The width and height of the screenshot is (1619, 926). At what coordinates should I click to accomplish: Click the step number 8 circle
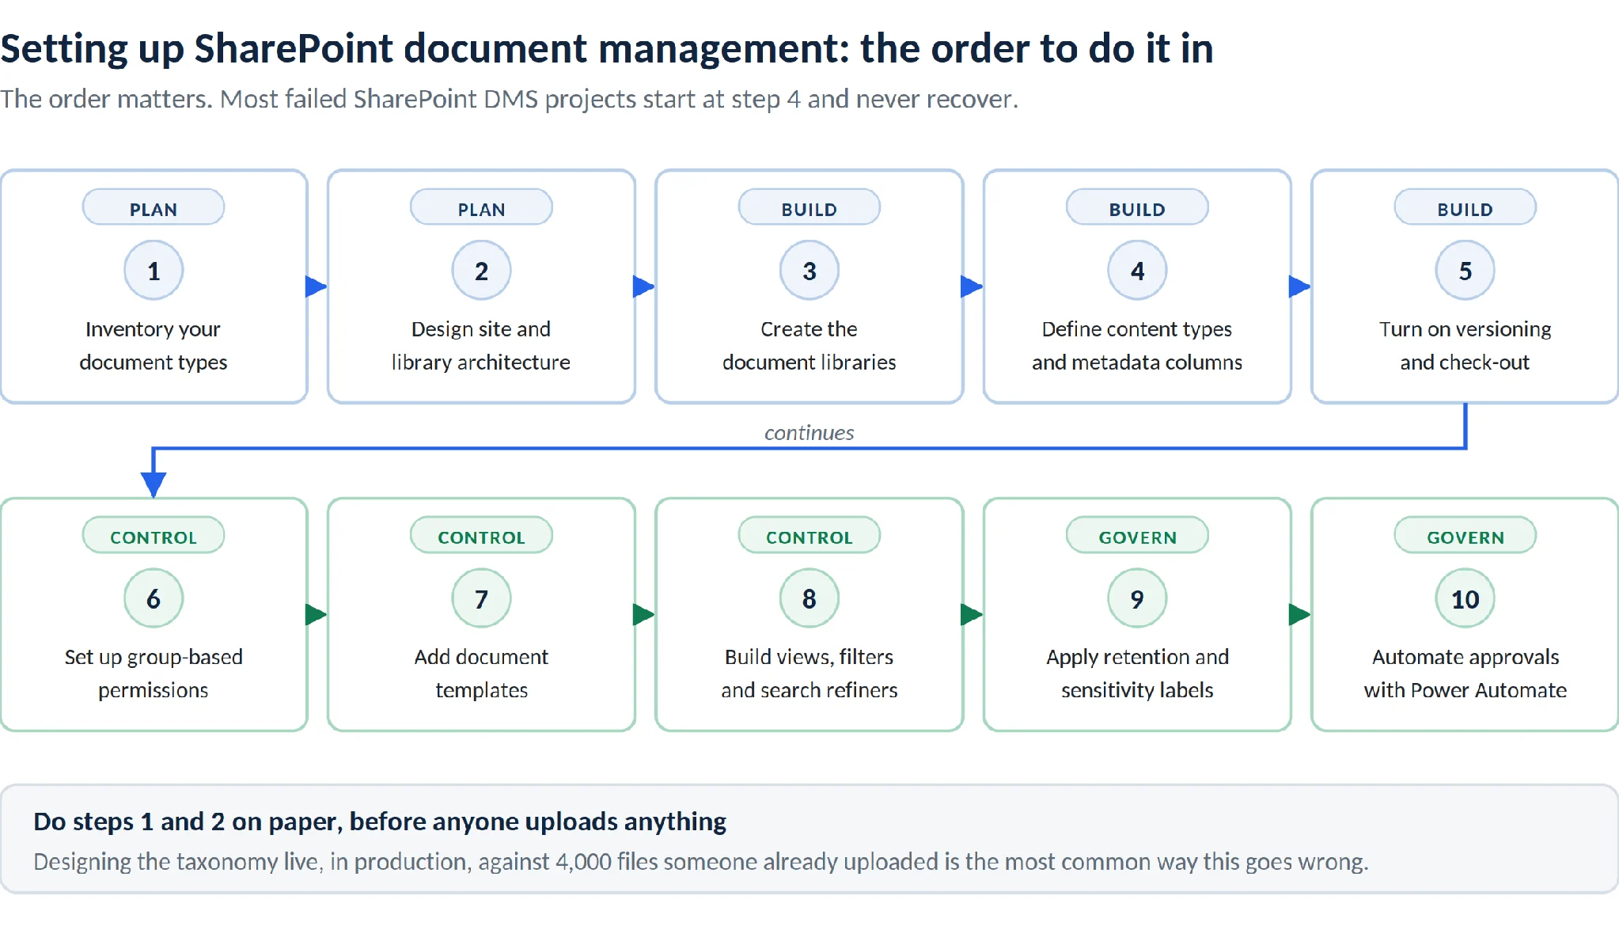[x=809, y=598]
